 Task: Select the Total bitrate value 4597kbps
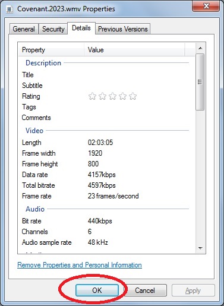102,185
